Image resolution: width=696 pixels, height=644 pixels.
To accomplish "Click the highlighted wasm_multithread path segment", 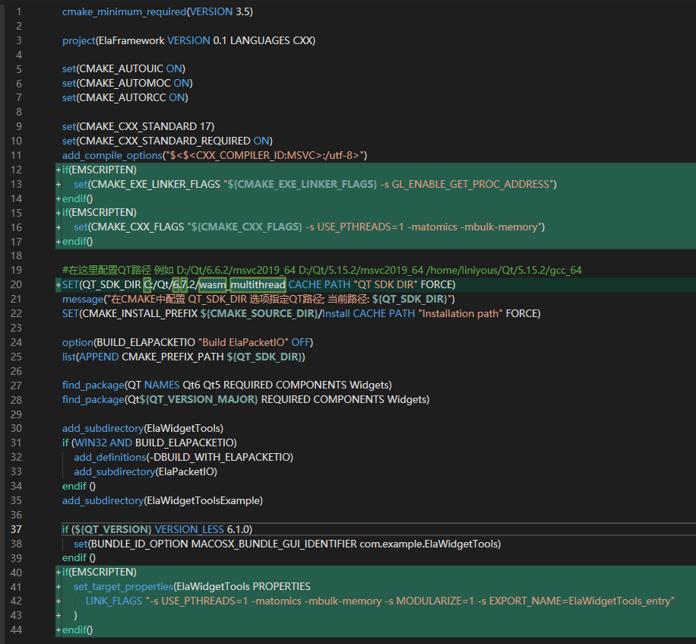I will [x=242, y=284].
